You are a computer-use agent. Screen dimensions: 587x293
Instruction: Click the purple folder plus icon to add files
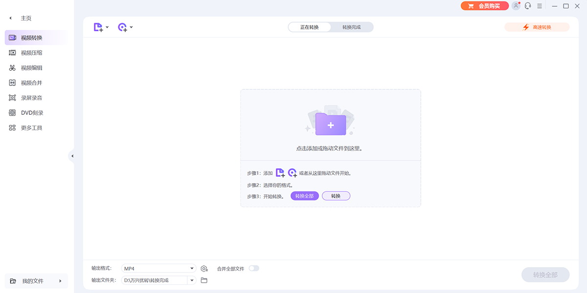coord(331,124)
